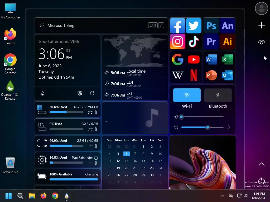Click the refresh icon in clock widget
Screen dimensions: 270x202
(92, 93)
